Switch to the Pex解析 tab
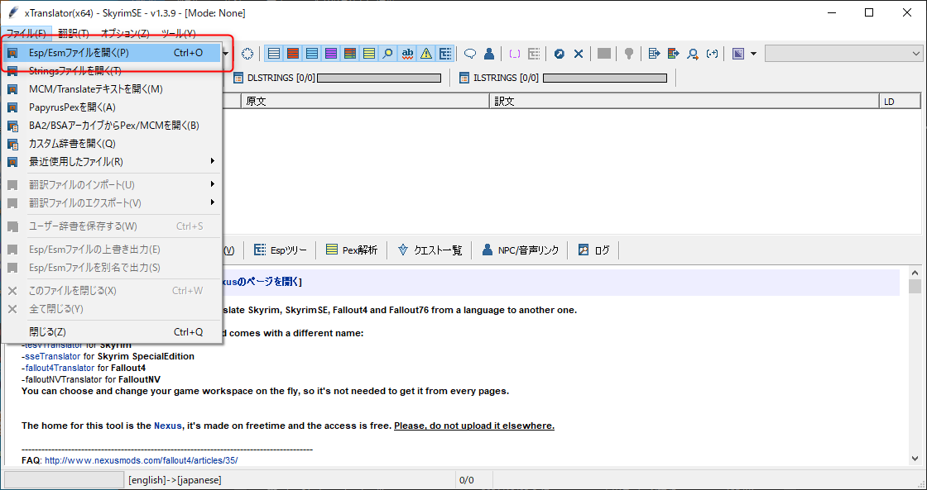The width and height of the screenshot is (927, 490). (x=351, y=250)
